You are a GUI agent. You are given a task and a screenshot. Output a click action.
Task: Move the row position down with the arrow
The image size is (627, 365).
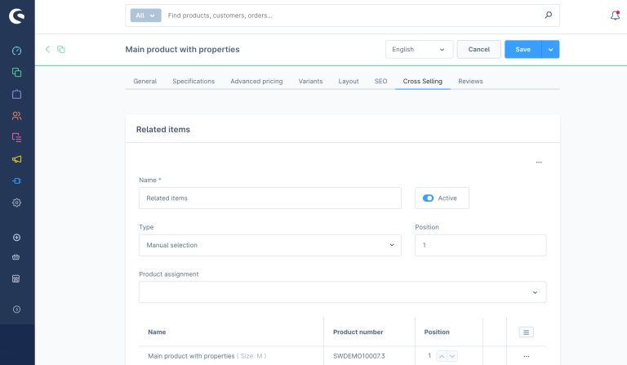click(452, 356)
